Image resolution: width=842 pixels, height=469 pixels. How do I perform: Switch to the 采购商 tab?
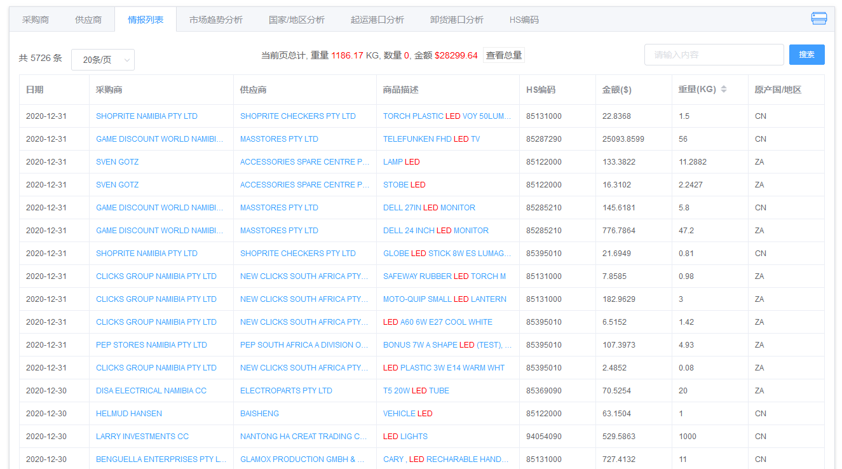click(36, 20)
